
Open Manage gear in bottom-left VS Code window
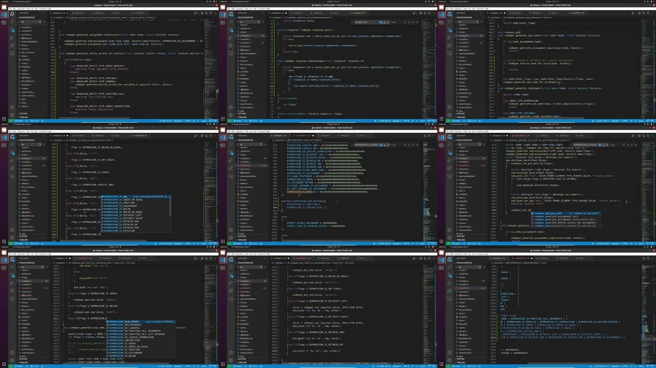click(x=12, y=360)
